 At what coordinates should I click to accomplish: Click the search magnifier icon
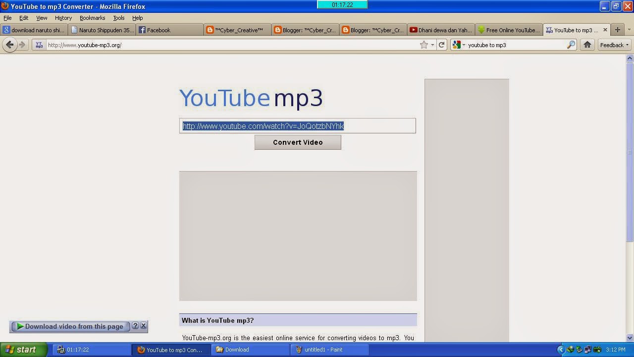click(571, 45)
